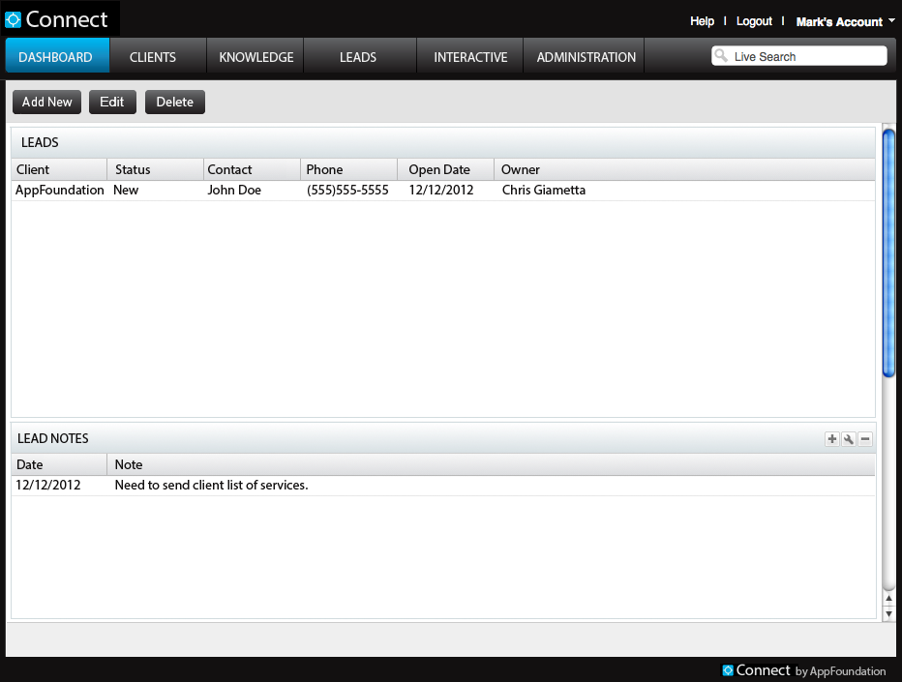Open the wrench settings icon in Lead Notes

[849, 439]
